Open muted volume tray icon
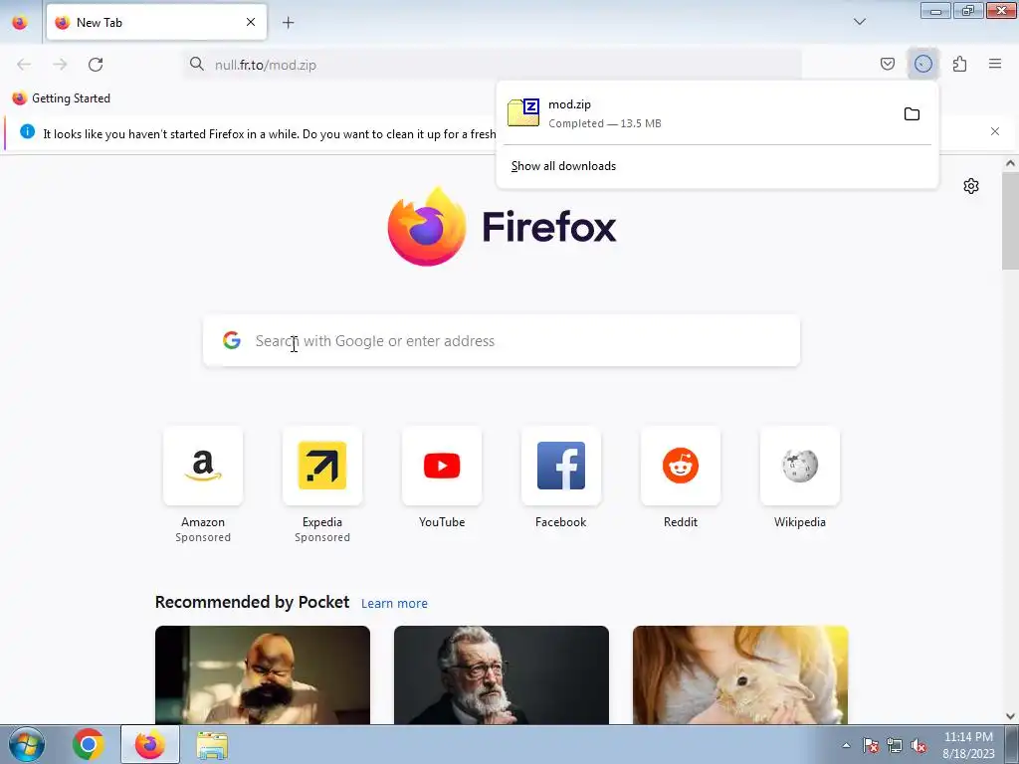This screenshot has width=1019, height=764. tap(918, 745)
